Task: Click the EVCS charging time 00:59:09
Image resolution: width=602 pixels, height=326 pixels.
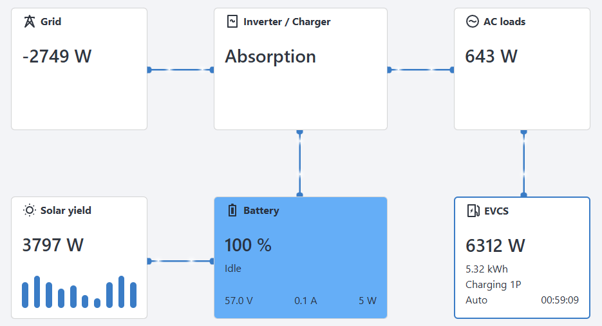Action: tap(560, 300)
